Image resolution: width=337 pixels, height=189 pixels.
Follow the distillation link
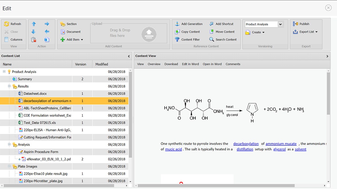(245, 149)
